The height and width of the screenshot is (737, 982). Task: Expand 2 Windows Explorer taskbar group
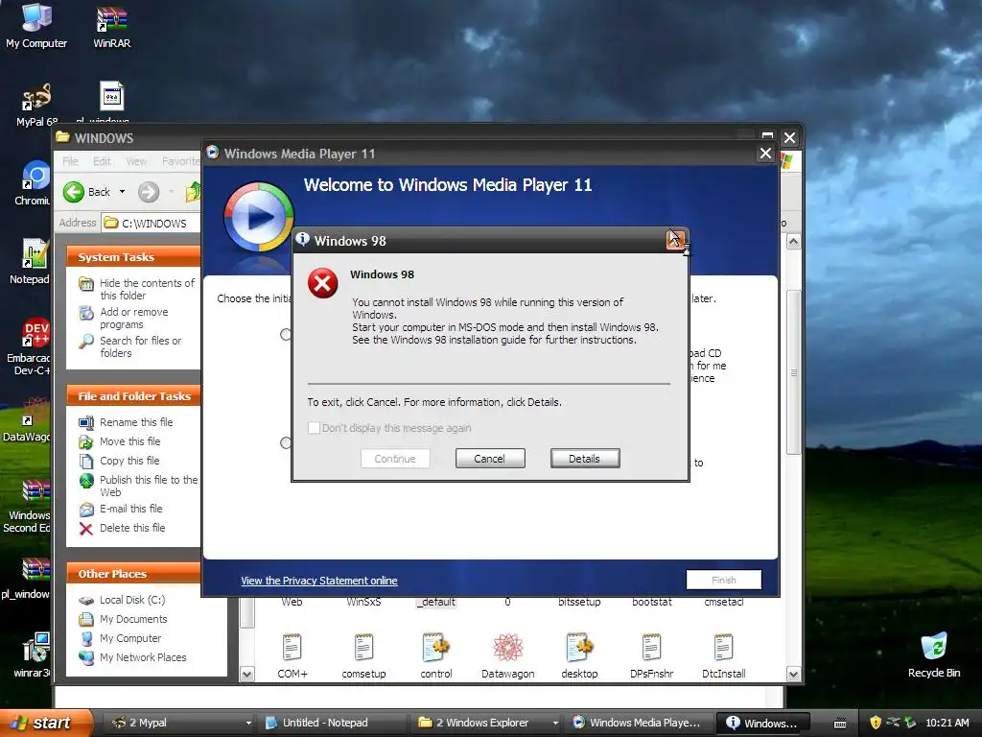[x=555, y=723]
